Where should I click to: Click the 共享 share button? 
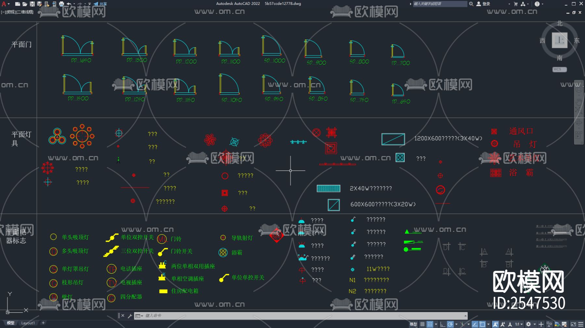tap(100, 4)
